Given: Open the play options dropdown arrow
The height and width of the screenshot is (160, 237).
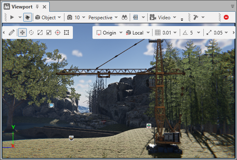Looking at the screenshot, I should click(x=20, y=17).
